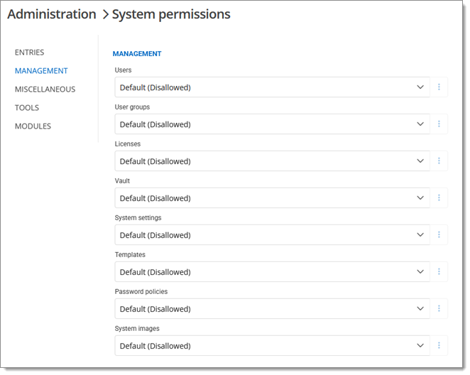Screen dimensions: 470x375
Task: Open the Vault row's three-dot menu
Action: tap(439, 198)
